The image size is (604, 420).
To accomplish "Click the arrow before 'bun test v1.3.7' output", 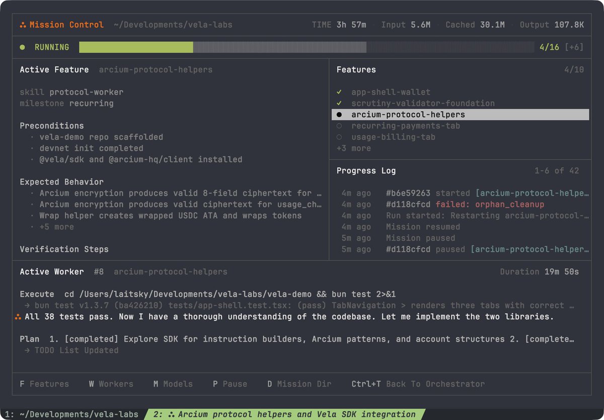I will click(x=27, y=305).
